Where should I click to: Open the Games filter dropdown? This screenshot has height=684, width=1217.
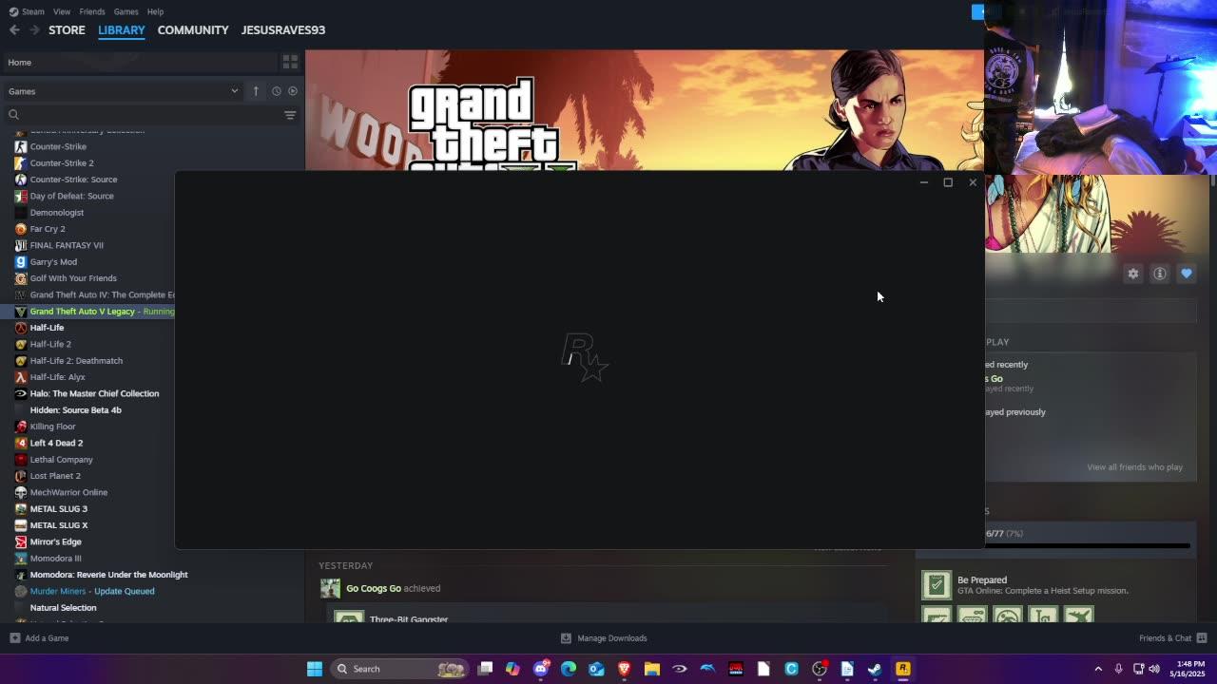tap(123, 91)
